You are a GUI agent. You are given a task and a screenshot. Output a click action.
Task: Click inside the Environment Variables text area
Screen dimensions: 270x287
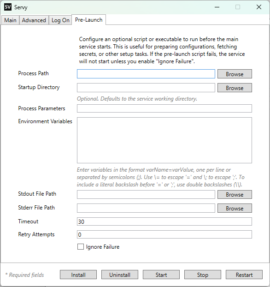point(164,140)
